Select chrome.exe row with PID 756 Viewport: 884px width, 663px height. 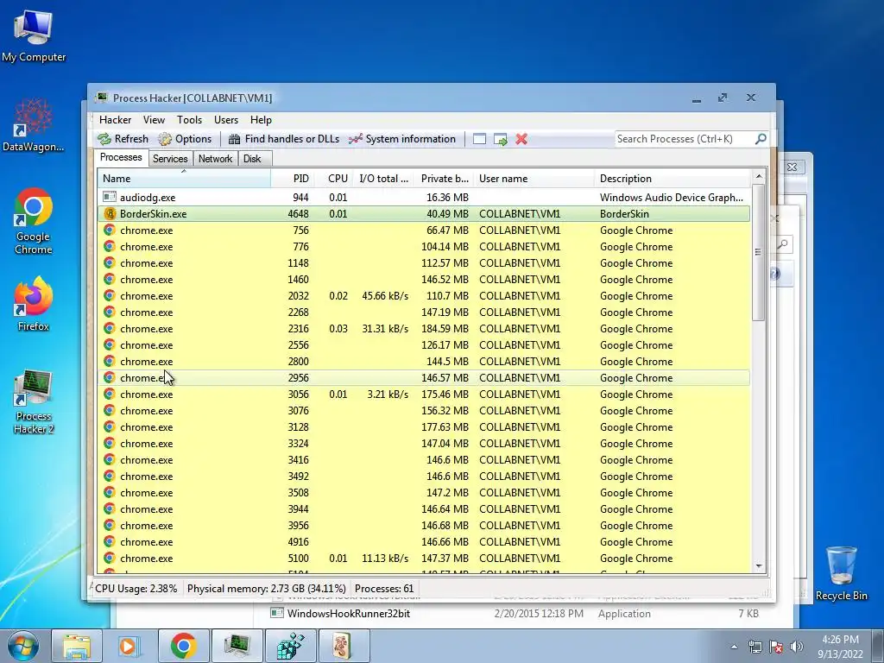coord(424,230)
